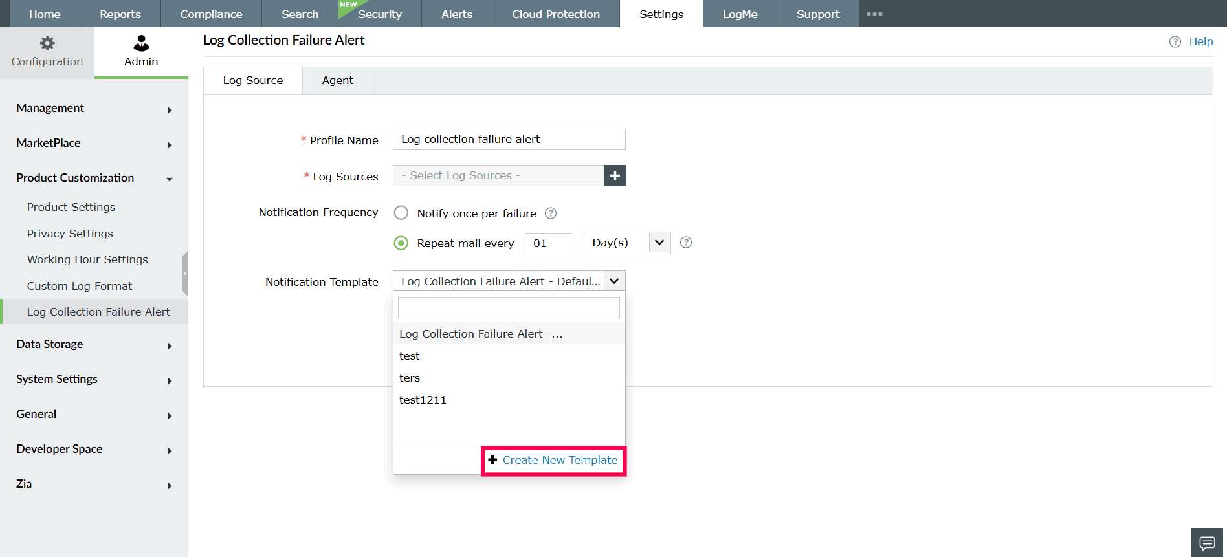
Task: Go to the Home tab
Action: 45,14
